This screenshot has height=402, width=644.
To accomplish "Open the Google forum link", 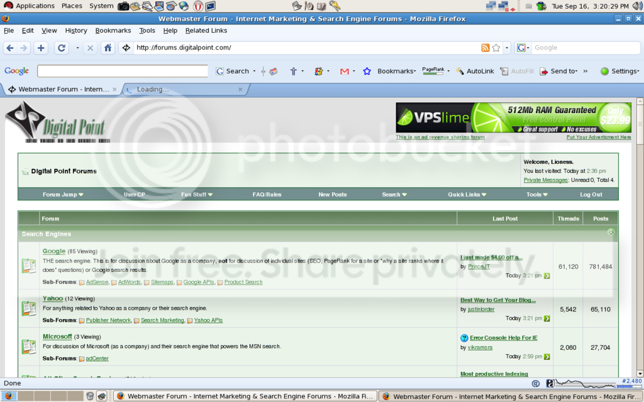I will point(54,251).
